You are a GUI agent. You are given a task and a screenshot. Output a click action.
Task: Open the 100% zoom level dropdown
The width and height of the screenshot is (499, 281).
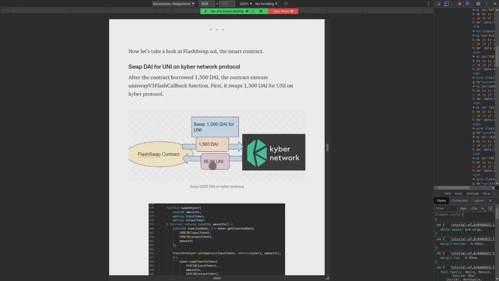[246, 4]
